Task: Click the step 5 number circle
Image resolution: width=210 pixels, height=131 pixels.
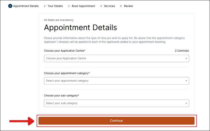Action: click(x=121, y=6)
